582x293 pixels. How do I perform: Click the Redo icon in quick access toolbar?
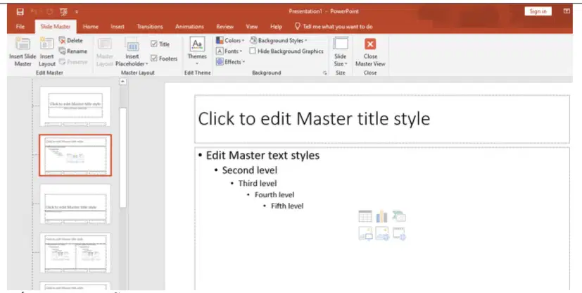pos(49,12)
